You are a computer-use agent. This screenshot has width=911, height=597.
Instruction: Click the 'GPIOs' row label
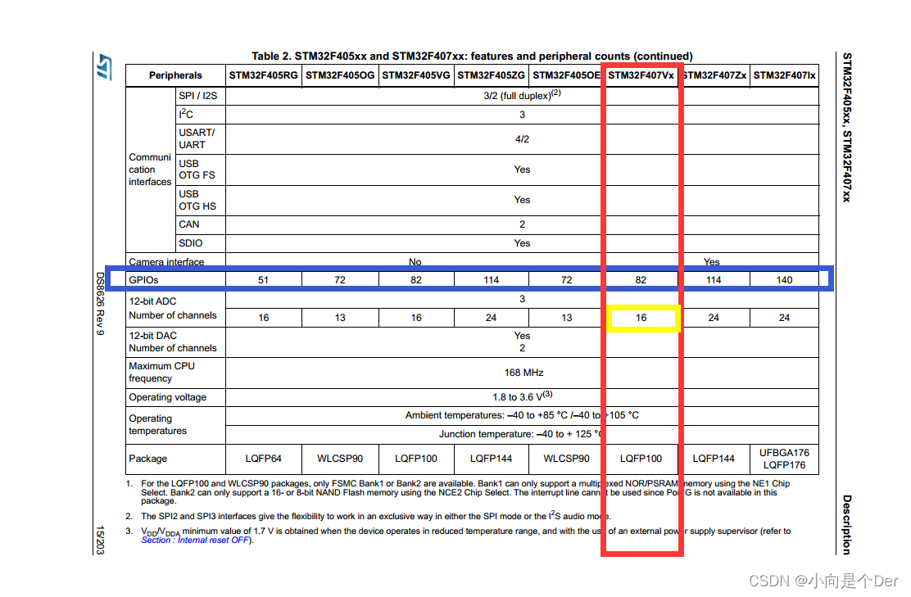[x=143, y=280]
